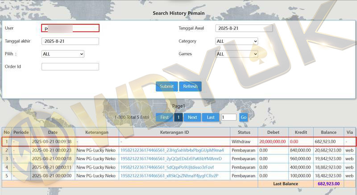Select kredit value 960,000.00
The height and width of the screenshot is (195, 357).
click(x=300, y=158)
